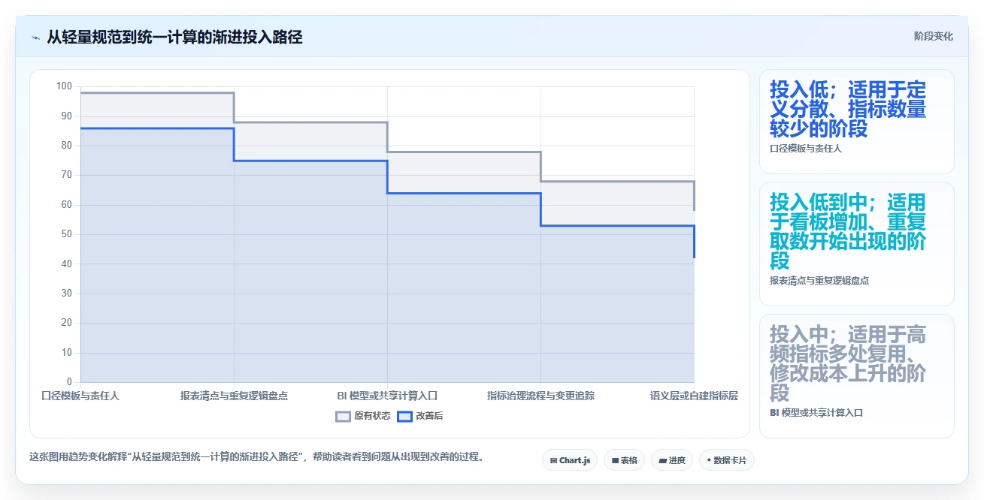Screen dimensions: 984x500
Task: Click the x-axis label BI 模型或共享计算入口
Action: pyautogui.click(x=387, y=396)
